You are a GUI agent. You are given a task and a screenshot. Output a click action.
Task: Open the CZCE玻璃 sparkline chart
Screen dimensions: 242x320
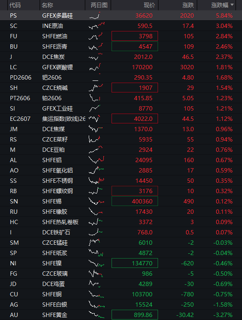click(96, 274)
